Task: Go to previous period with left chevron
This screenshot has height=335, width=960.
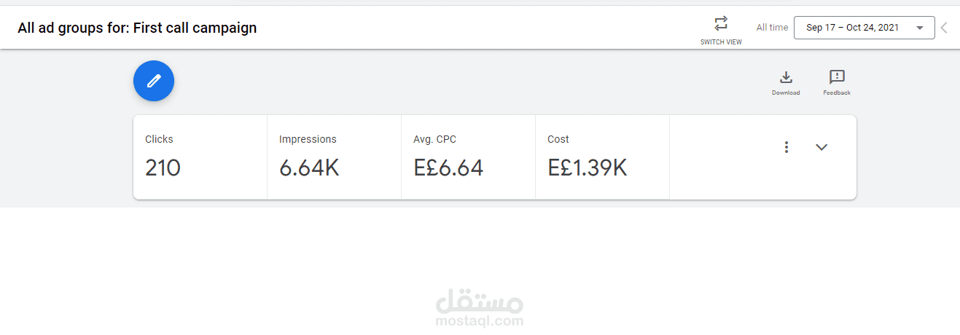Action: coord(945,28)
